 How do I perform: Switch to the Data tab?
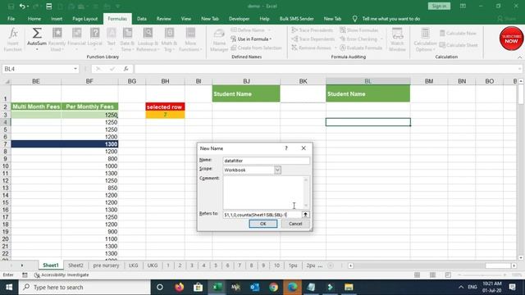click(142, 19)
